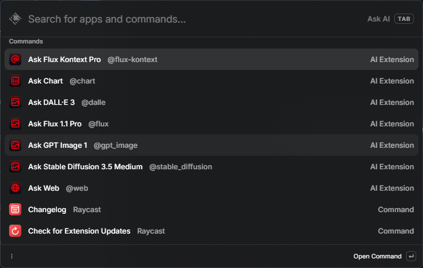Viewport: 423px width, 268px height.
Task: Click the @gpt_image alias text
Action: coord(116,146)
